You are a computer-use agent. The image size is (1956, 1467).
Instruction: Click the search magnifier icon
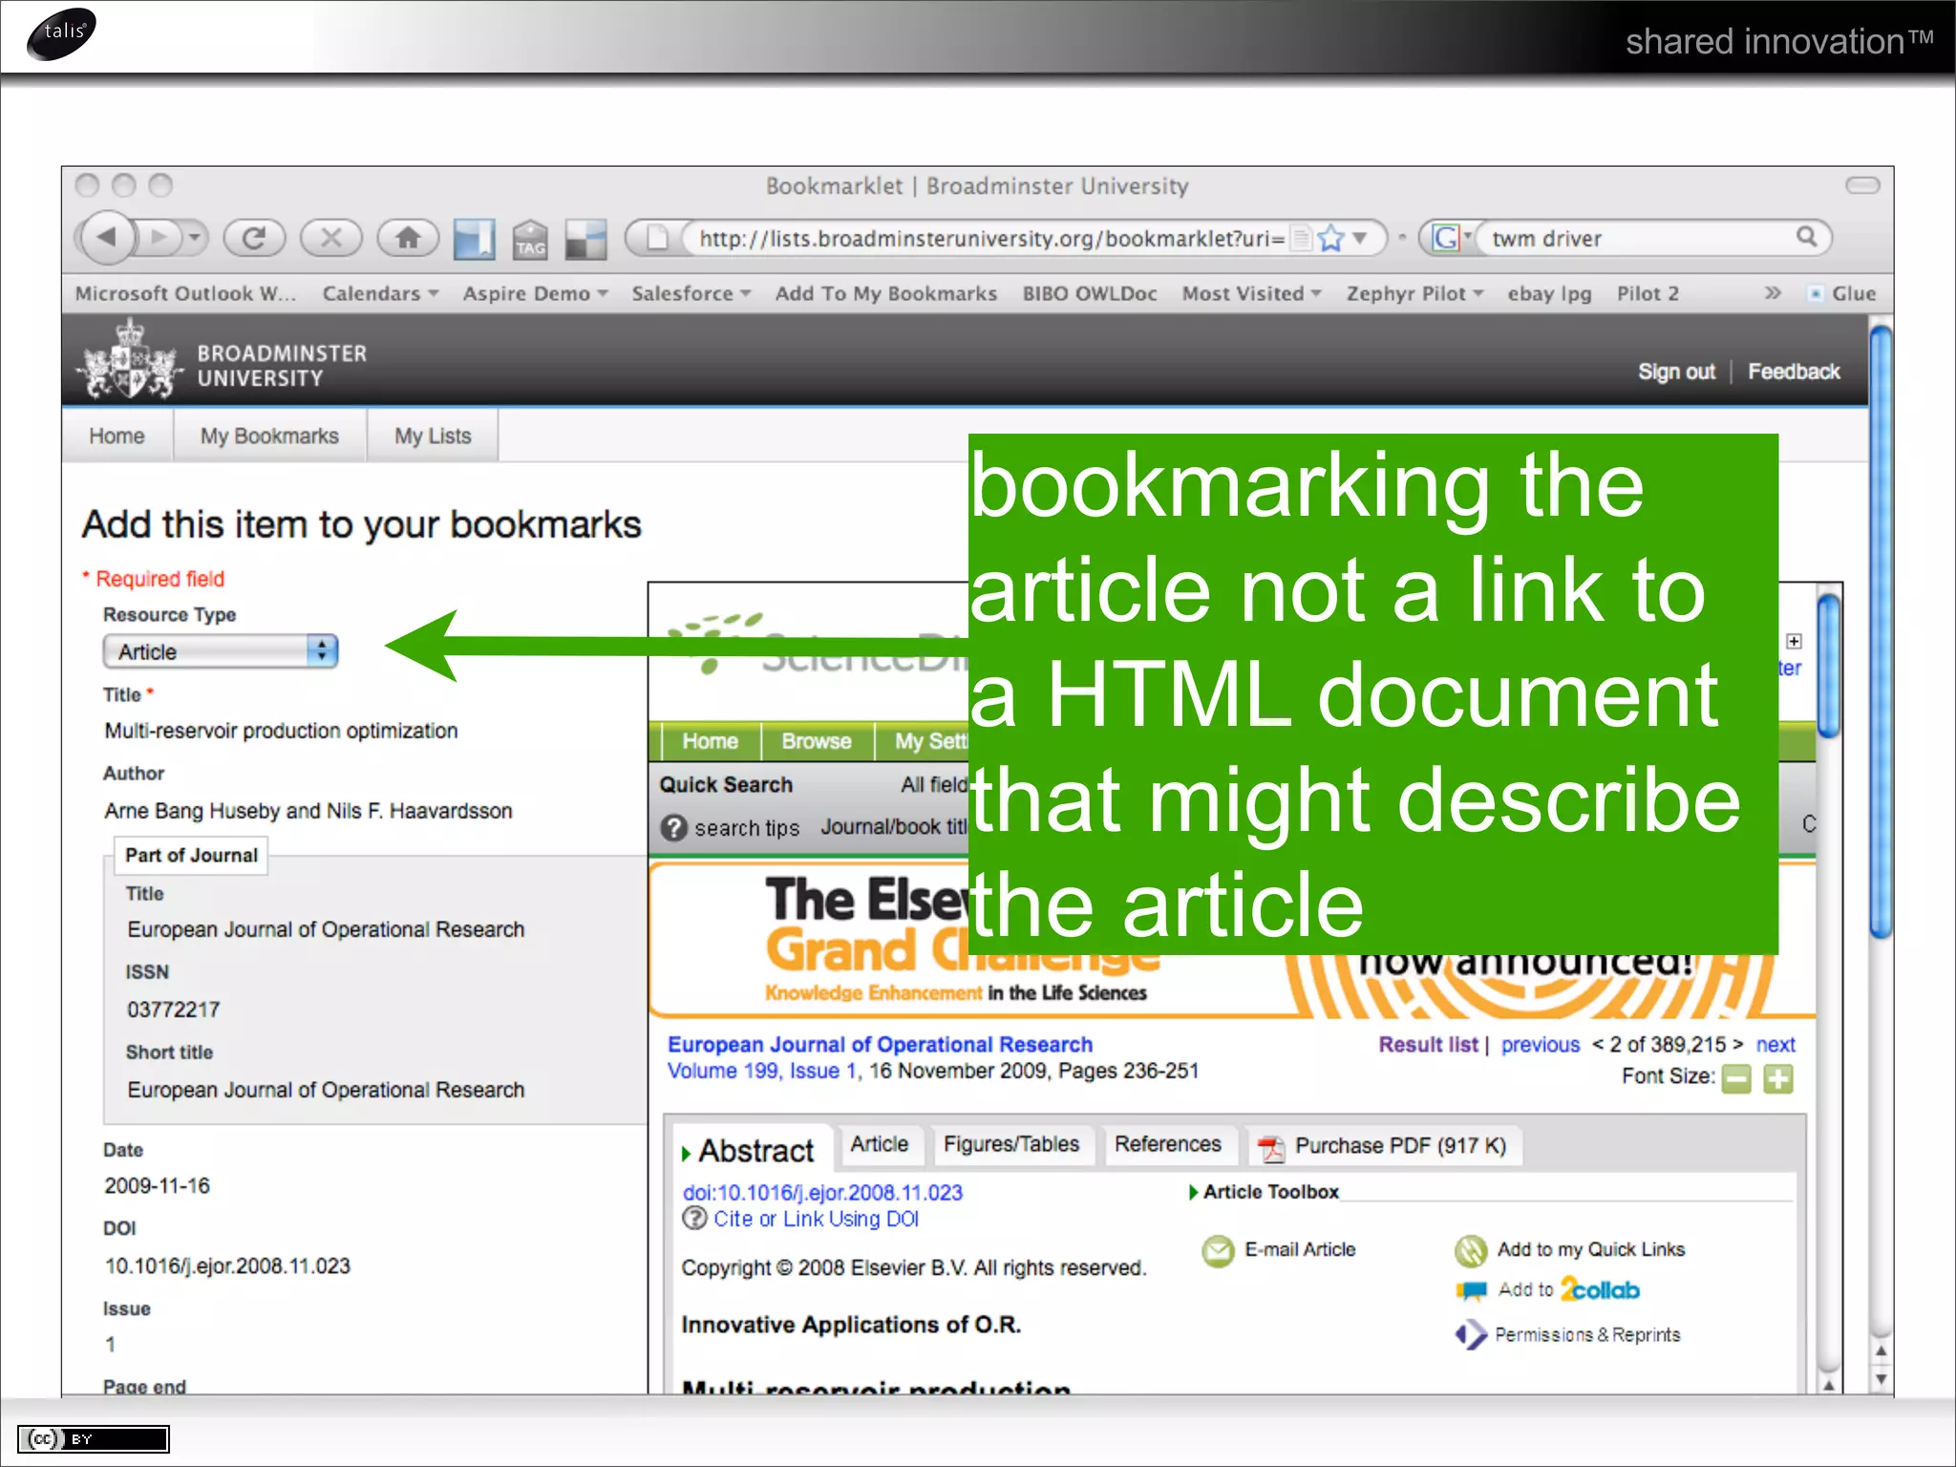1806,237
